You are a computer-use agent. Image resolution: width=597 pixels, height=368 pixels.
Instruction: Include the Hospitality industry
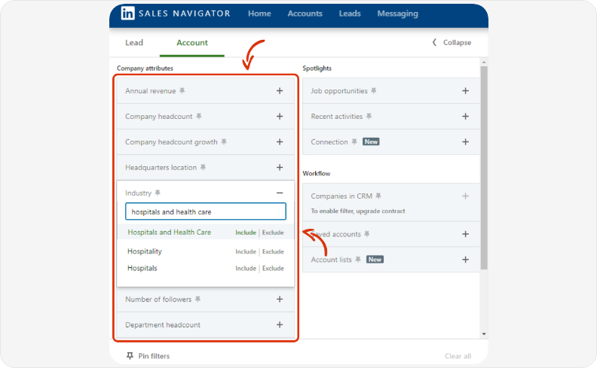click(246, 251)
